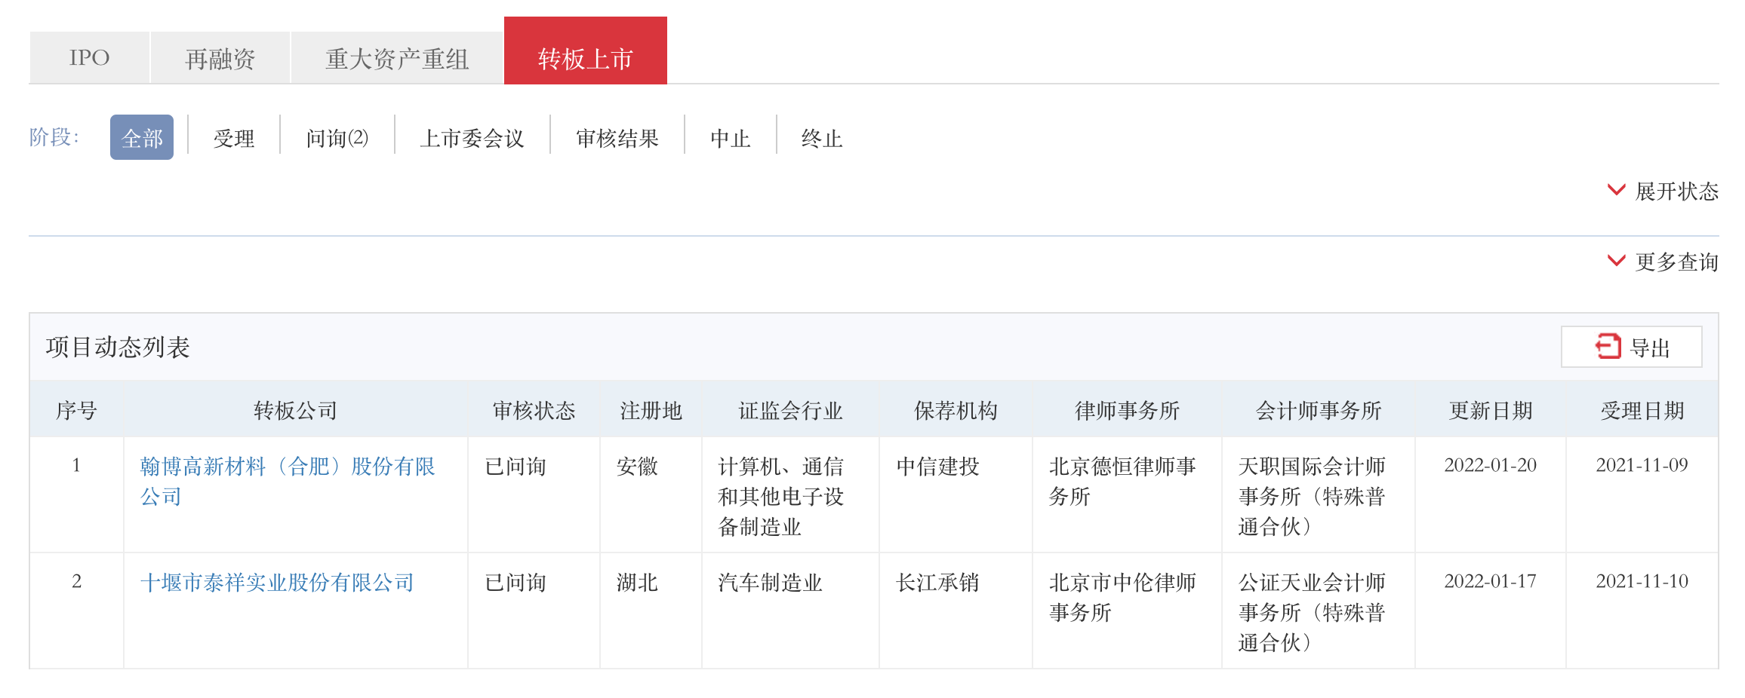This screenshot has height=698, width=1745.
Task: Open the 再融资 tab
Action: (x=220, y=58)
